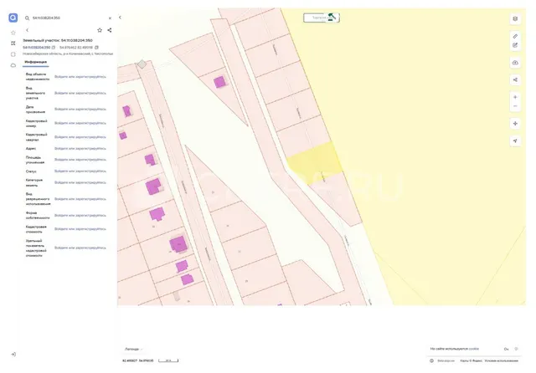
Task: Collapse the side panel with chevron
Action: 120,17
